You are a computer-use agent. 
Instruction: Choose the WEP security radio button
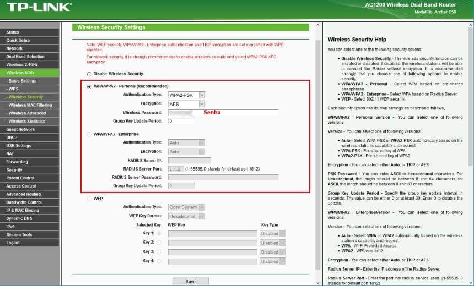(x=89, y=199)
